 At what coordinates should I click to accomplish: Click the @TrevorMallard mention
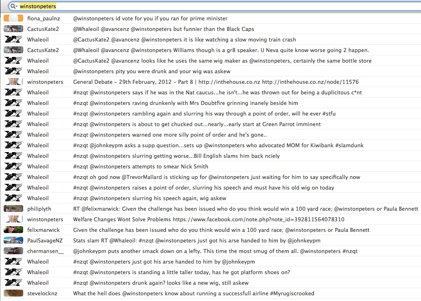tap(142, 177)
